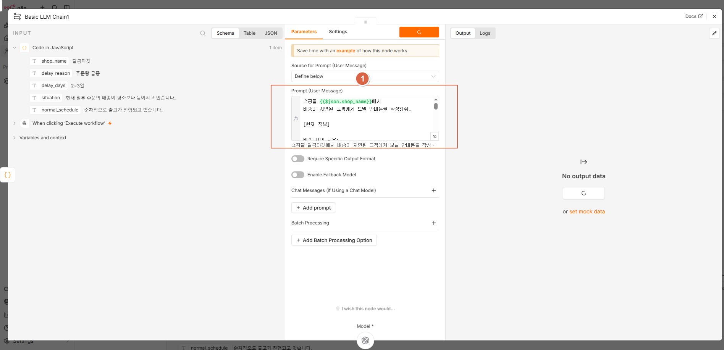724x350 pixels.
Task: Open the Docs external link
Action: [694, 16]
